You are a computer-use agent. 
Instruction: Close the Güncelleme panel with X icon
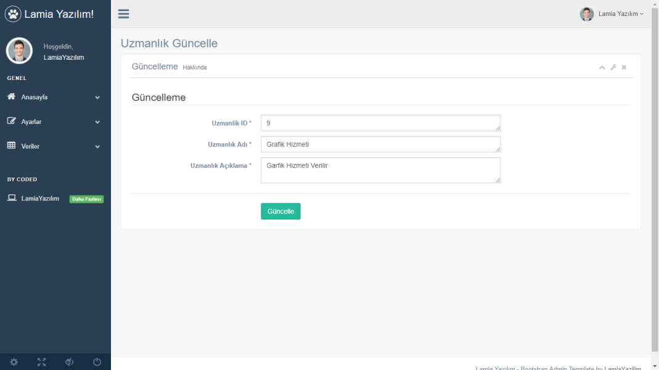(x=624, y=67)
